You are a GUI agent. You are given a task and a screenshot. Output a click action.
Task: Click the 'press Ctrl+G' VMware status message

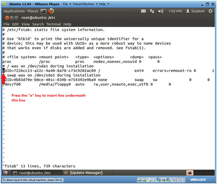click(x=32, y=180)
